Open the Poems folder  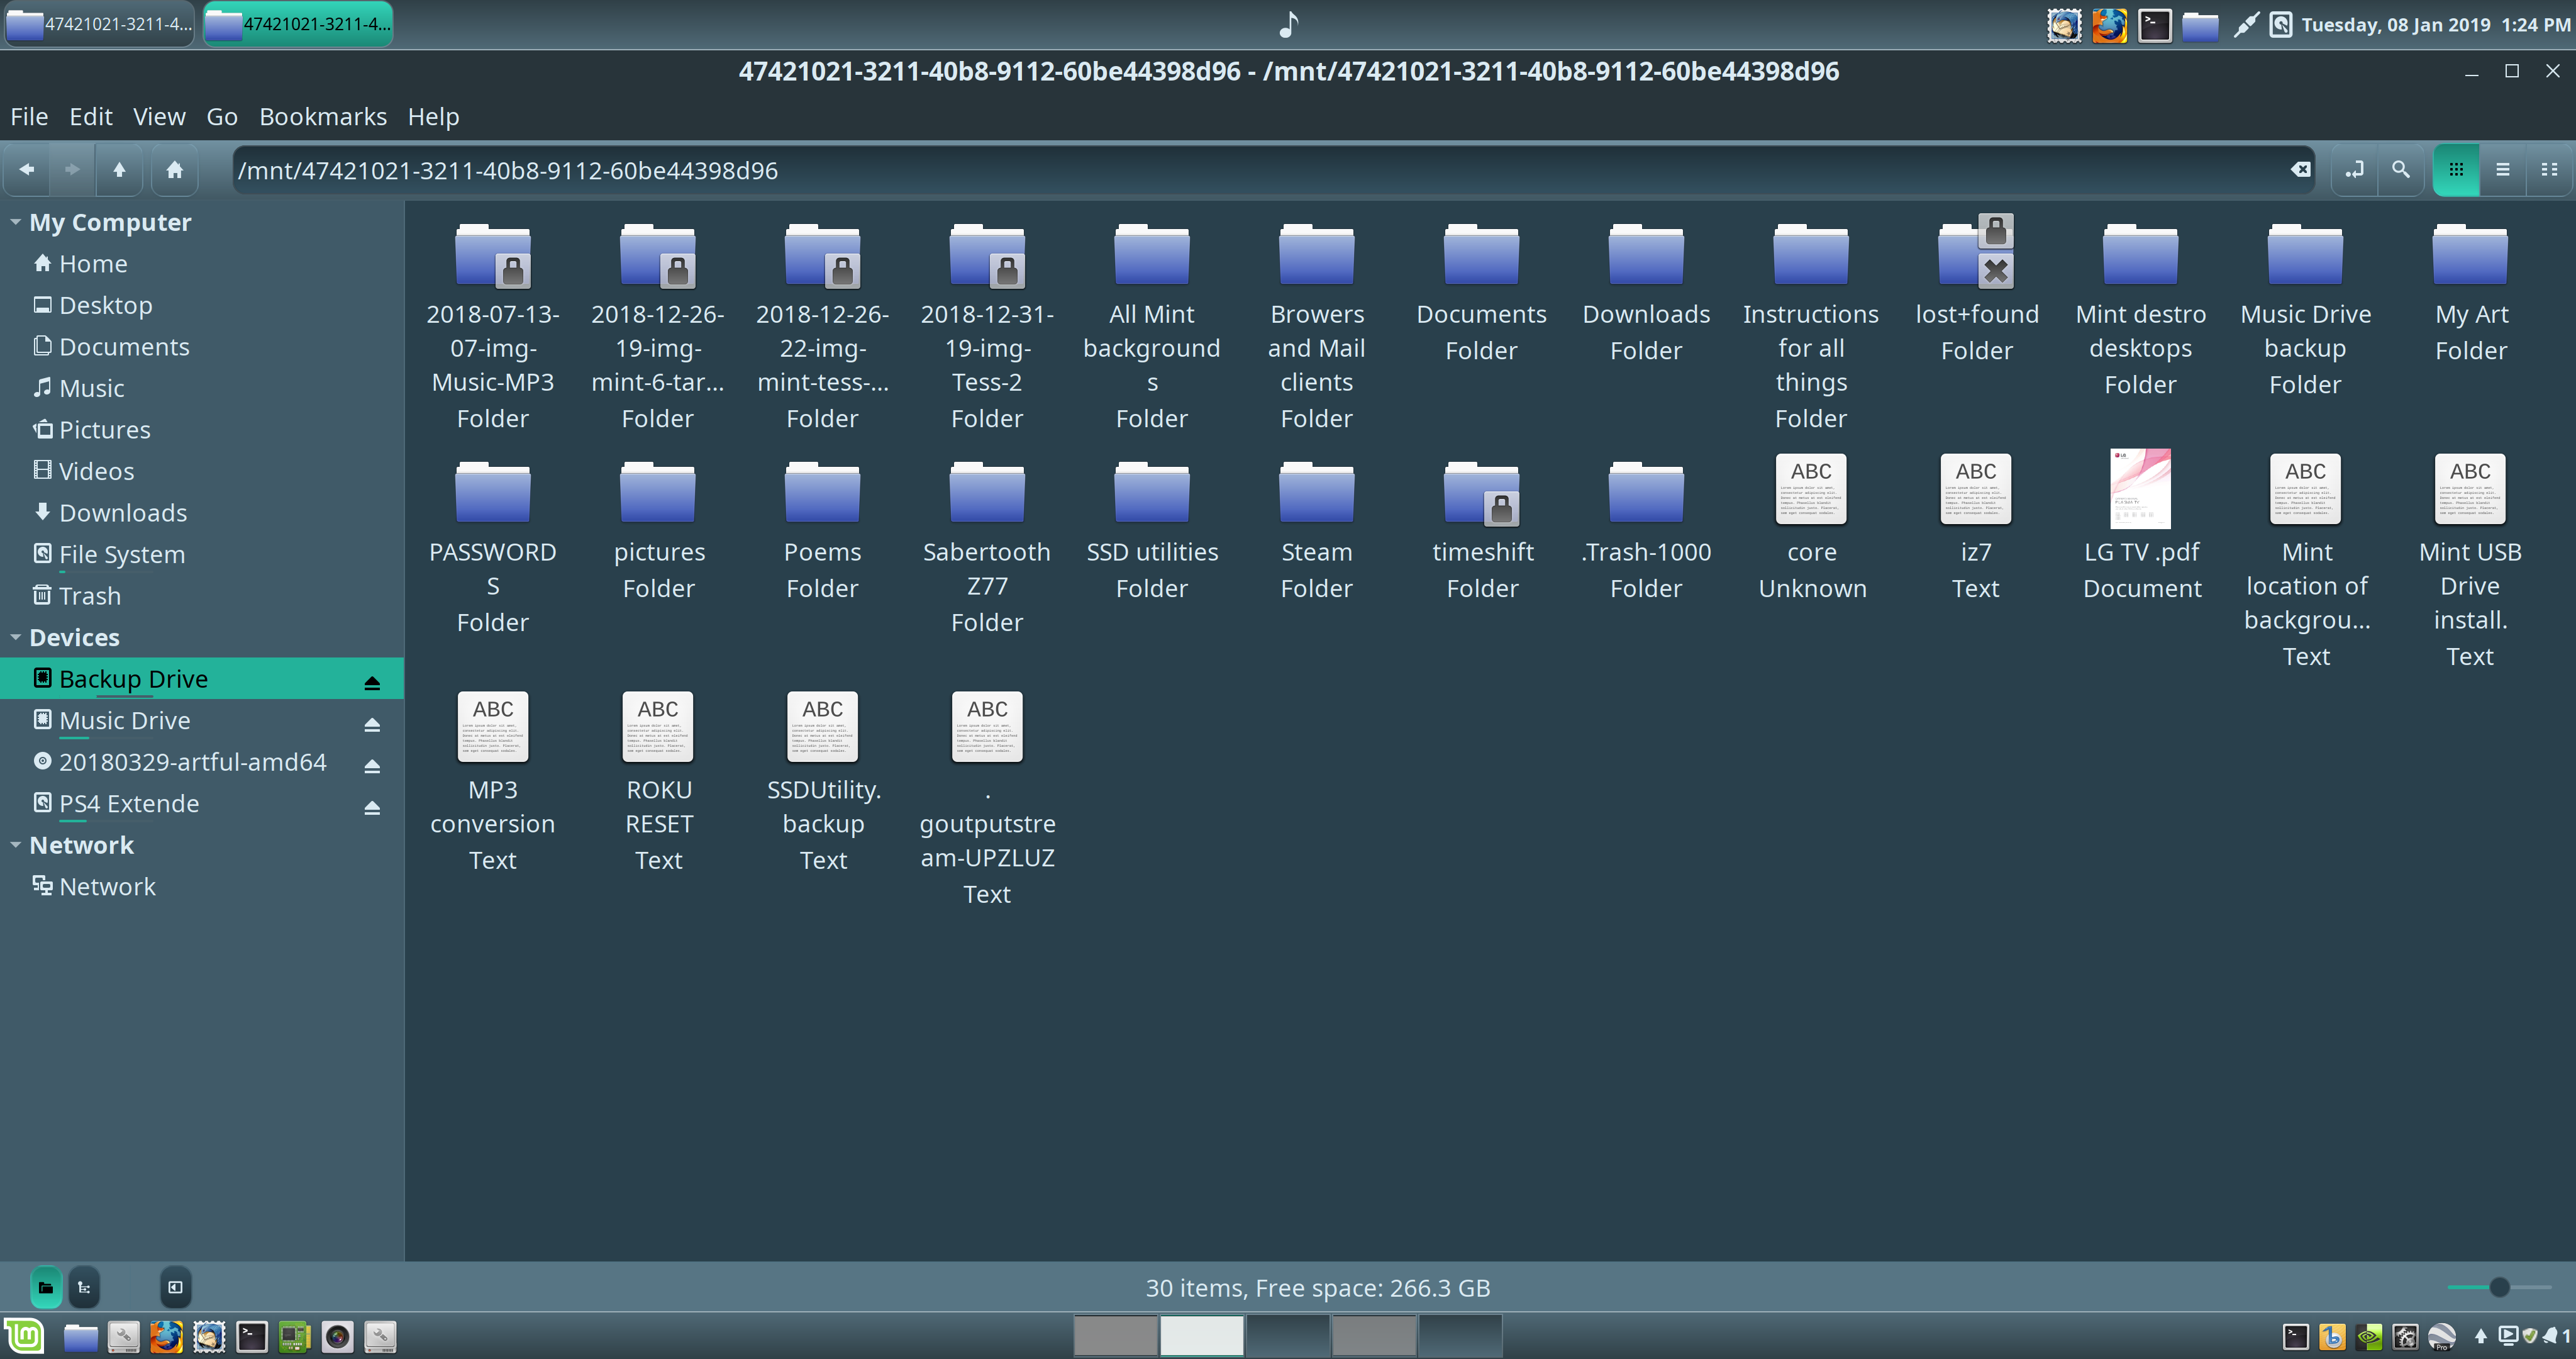(x=822, y=491)
